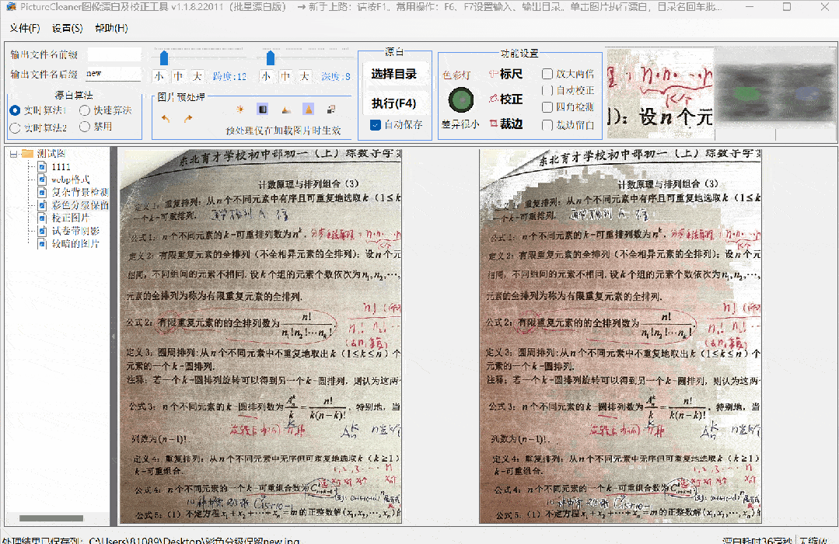Open the 设置(S) menu
839x544 pixels.
pos(68,29)
